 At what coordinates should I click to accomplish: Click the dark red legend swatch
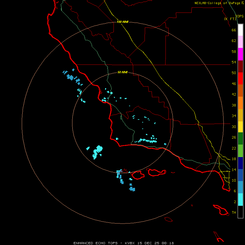240,66
